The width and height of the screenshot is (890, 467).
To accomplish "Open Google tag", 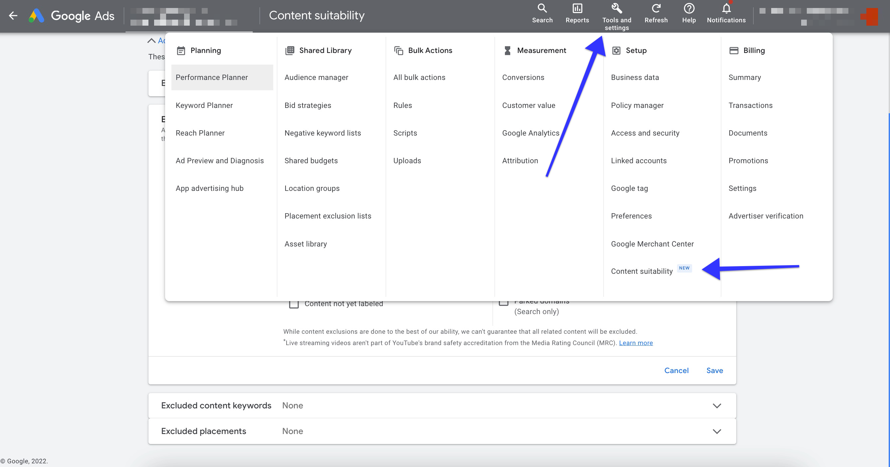I will click(x=629, y=189).
